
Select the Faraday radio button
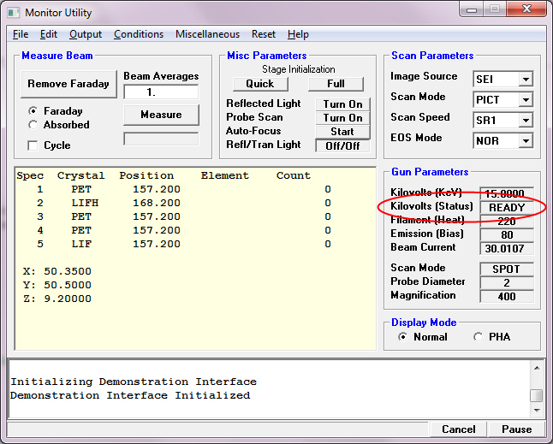(33, 111)
